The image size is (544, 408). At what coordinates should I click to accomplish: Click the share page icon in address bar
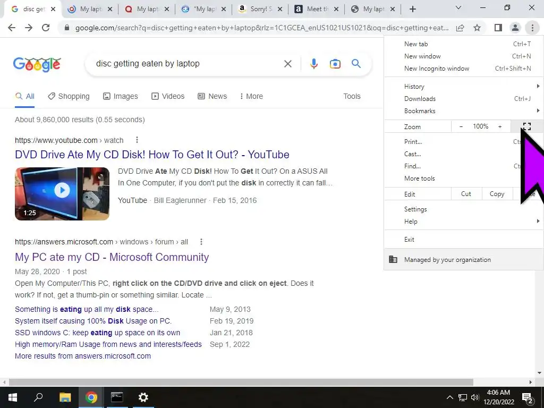(460, 28)
